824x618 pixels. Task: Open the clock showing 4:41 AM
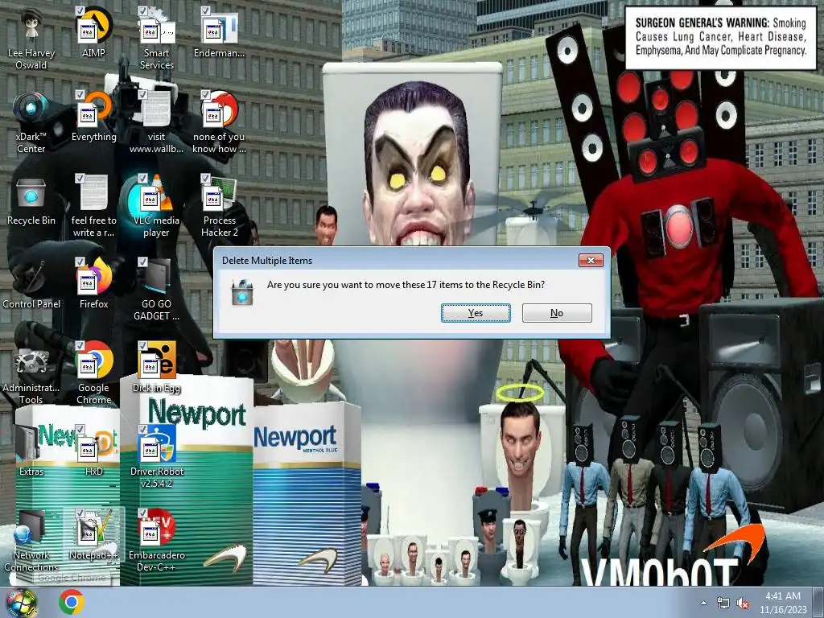pyautogui.click(x=783, y=603)
